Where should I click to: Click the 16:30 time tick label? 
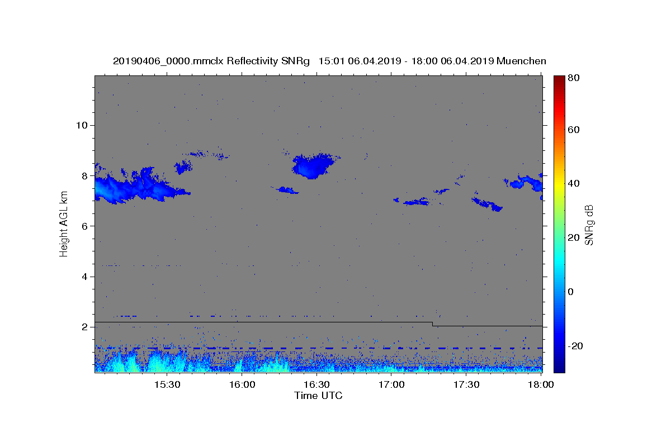click(316, 384)
